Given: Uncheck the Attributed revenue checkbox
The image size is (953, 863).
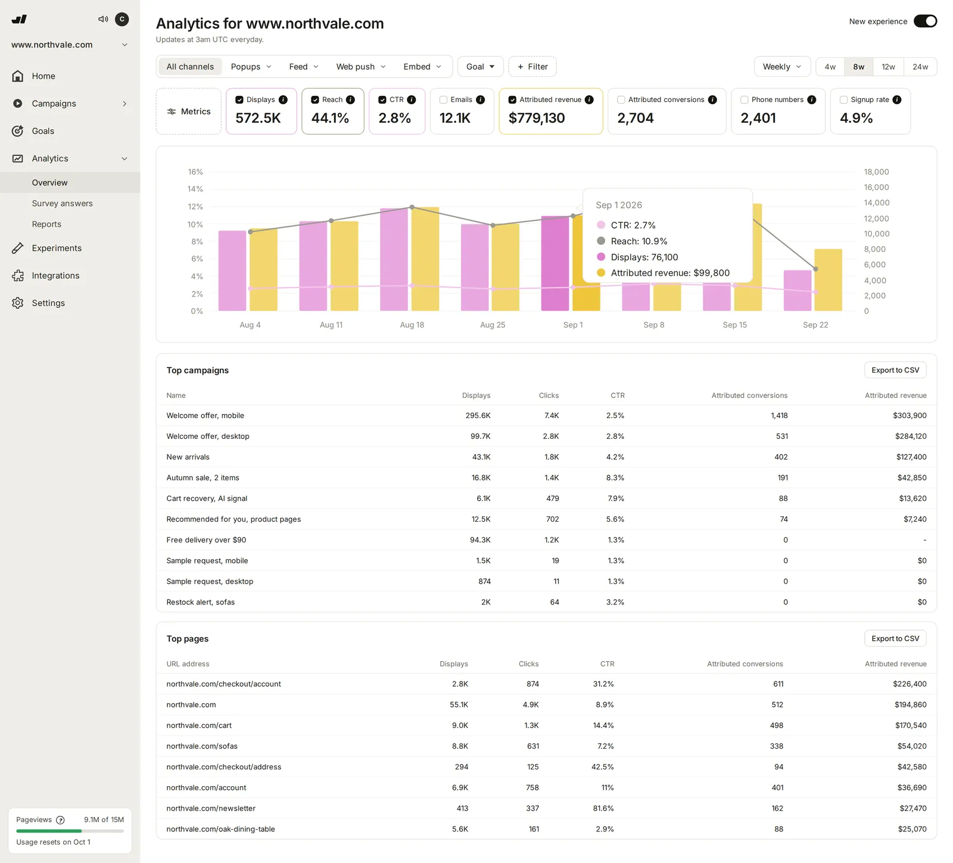Looking at the screenshot, I should (x=512, y=99).
